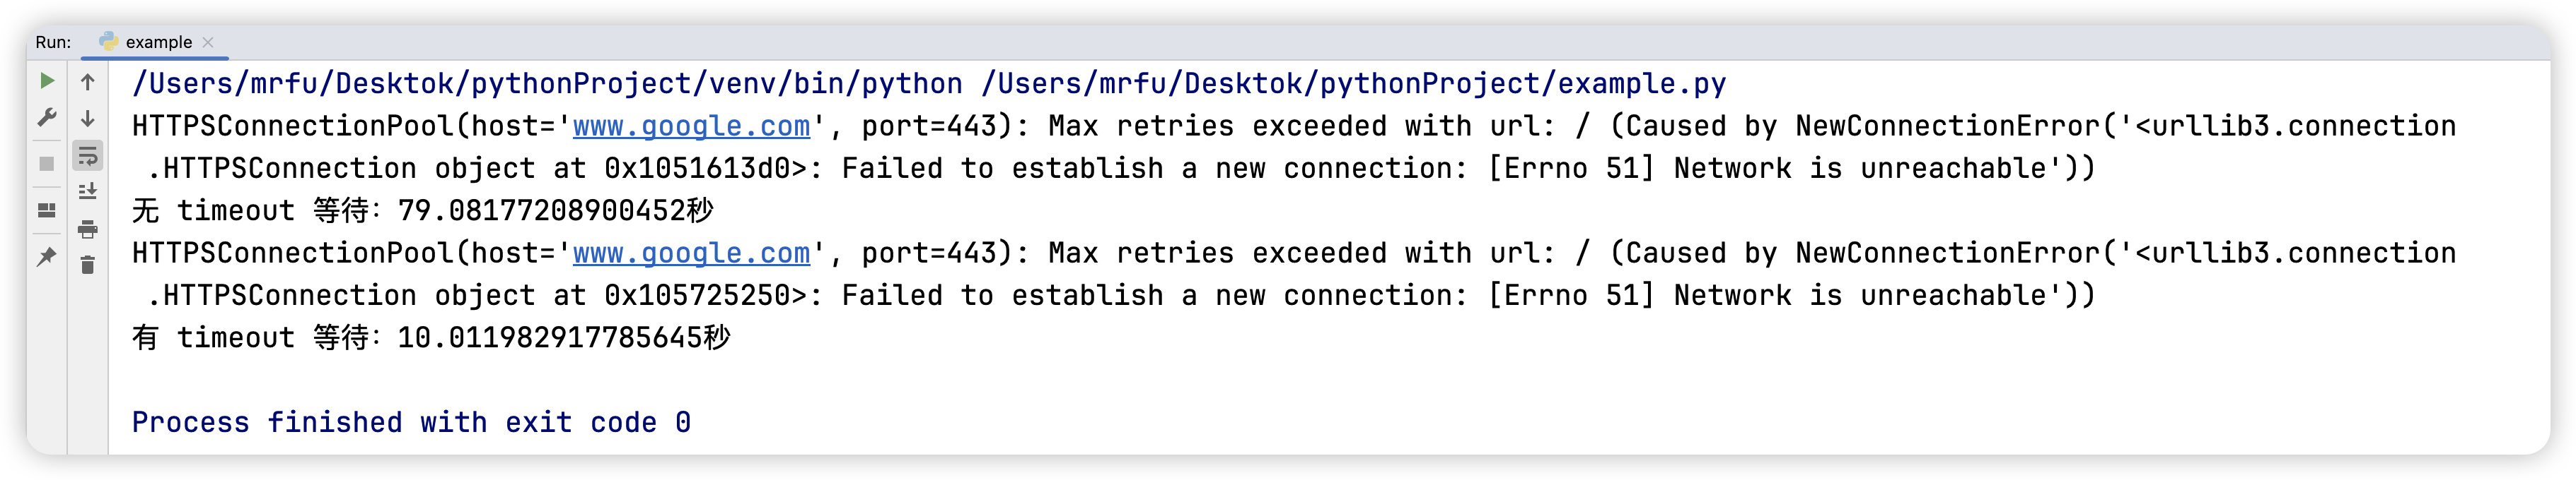Pin the Run tab with pushpin icon

(x=47, y=258)
